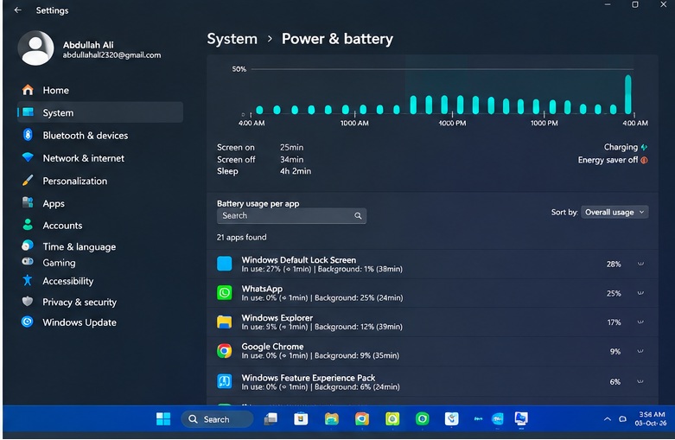Open Accounts settings
This screenshot has height=440, width=675.
click(x=100, y=225)
